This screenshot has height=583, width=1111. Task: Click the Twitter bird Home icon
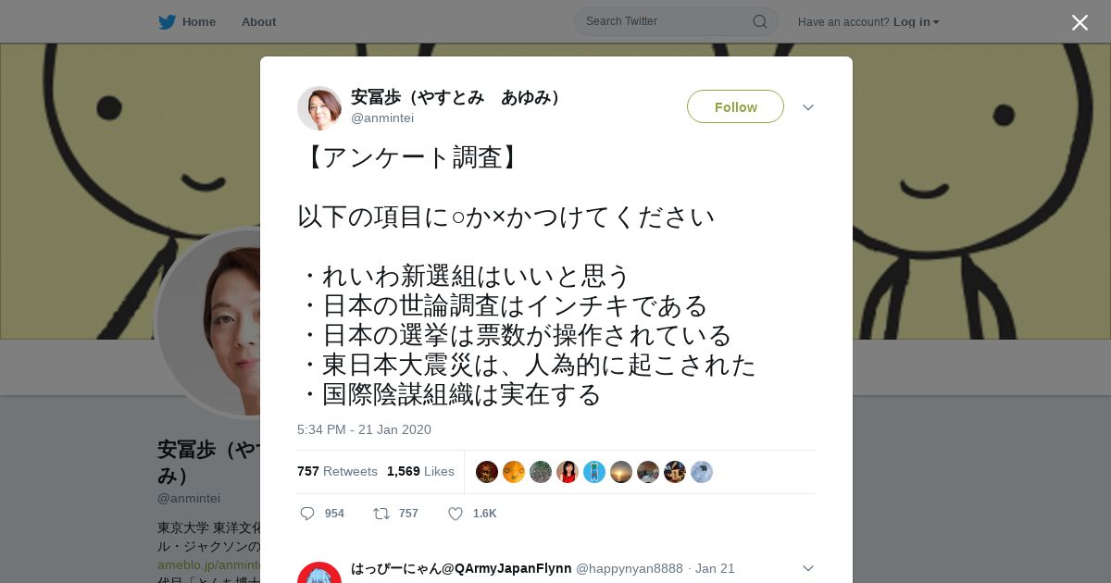pos(167,22)
